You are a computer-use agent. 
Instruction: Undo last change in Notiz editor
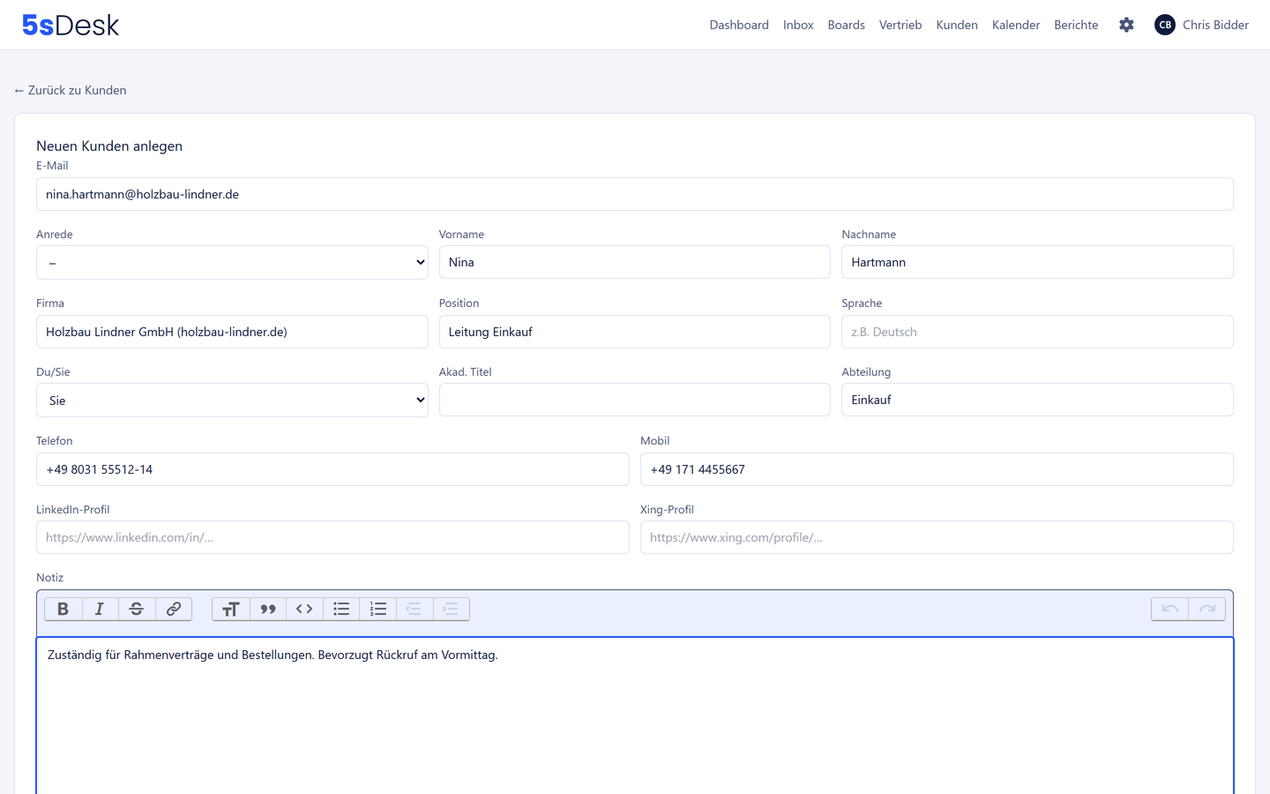1170,609
